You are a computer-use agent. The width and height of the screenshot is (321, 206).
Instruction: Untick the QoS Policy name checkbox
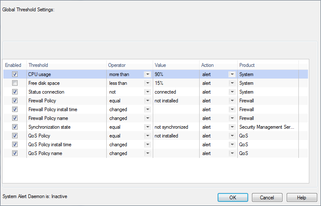pos(15,153)
